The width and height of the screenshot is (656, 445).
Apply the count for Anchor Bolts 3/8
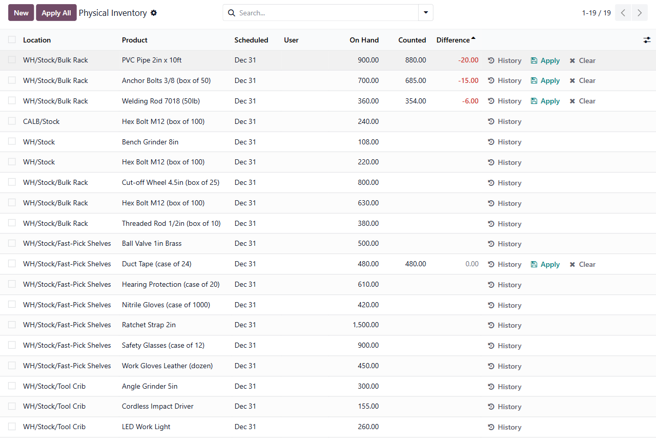545,80
